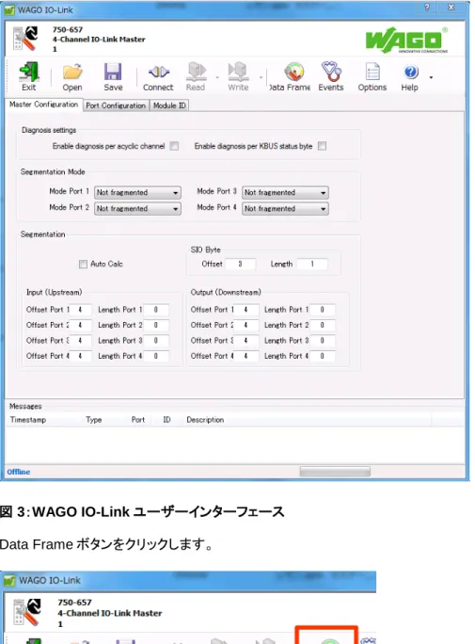The width and height of the screenshot is (475, 644).
Task: Click the Exit toolbar icon
Action: point(29,76)
